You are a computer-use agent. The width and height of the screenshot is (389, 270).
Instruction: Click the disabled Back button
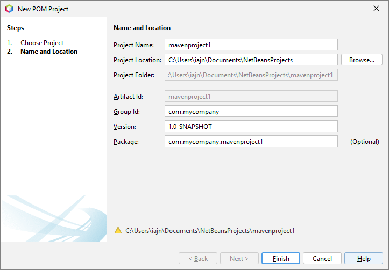(x=198, y=258)
